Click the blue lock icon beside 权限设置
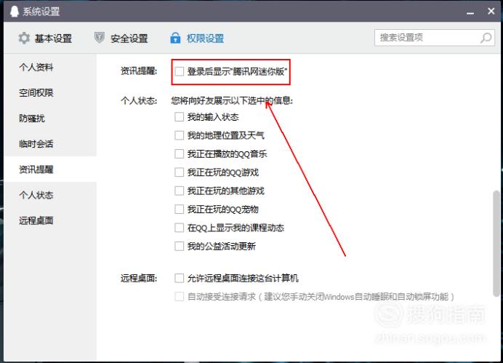Viewport: 503px width, 363px height. click(x=175, y=38)
